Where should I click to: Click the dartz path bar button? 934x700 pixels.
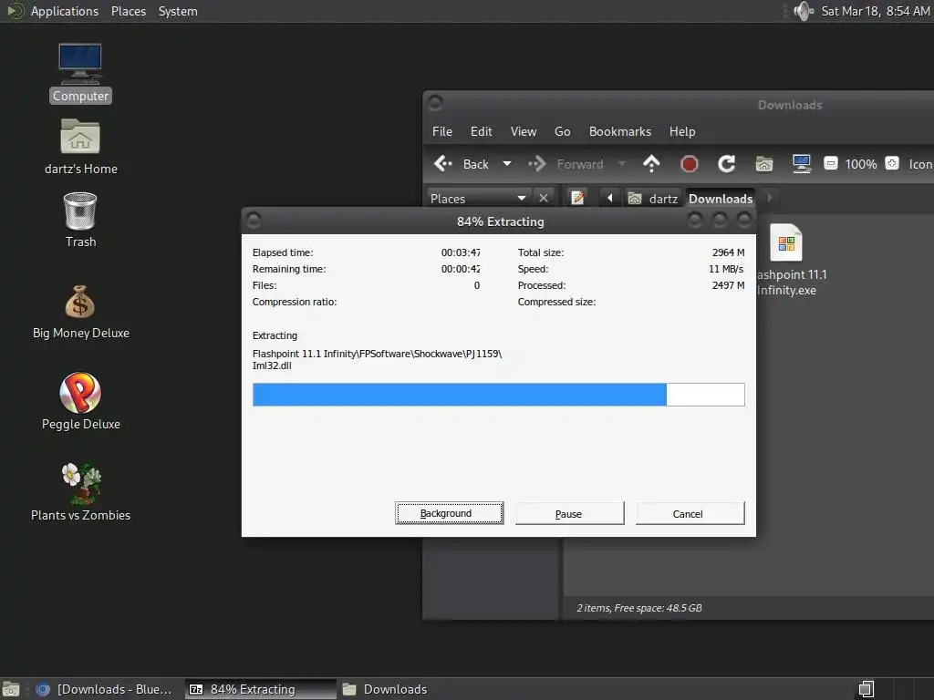tap(653, 198)
